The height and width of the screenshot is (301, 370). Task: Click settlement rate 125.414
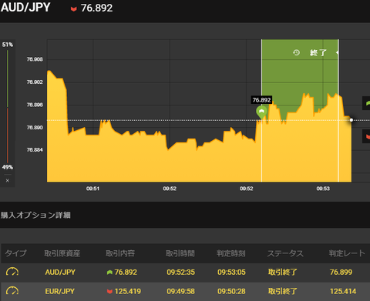coord(343,291)
